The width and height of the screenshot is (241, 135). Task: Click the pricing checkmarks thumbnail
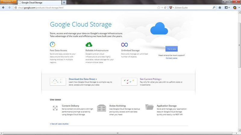(129, 82)
